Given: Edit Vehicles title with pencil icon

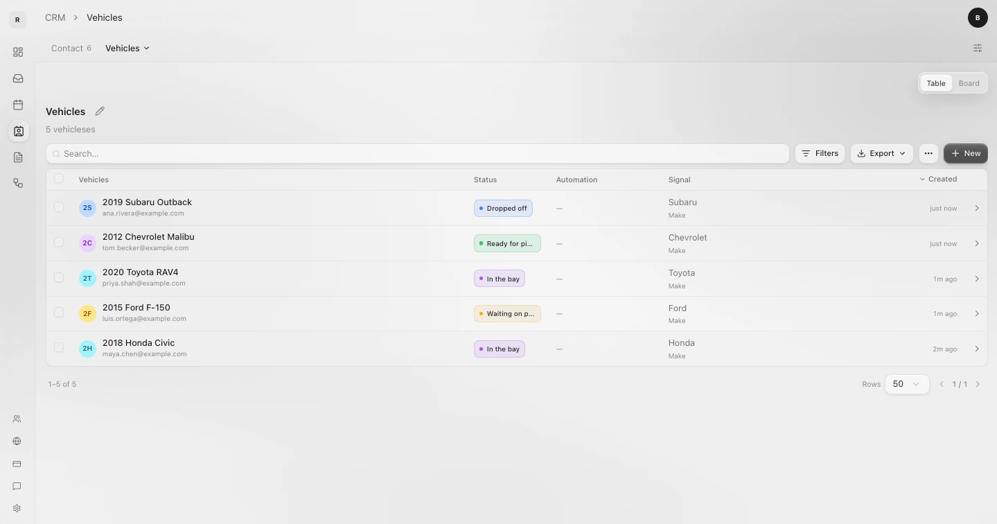Looking at the screenshot, I should [100, 111].
